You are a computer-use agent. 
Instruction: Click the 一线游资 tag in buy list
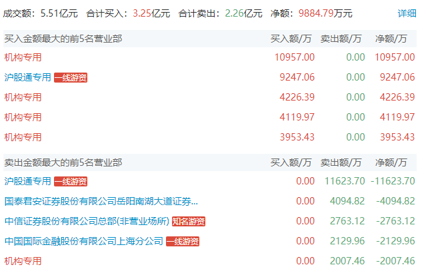[71, 78]
